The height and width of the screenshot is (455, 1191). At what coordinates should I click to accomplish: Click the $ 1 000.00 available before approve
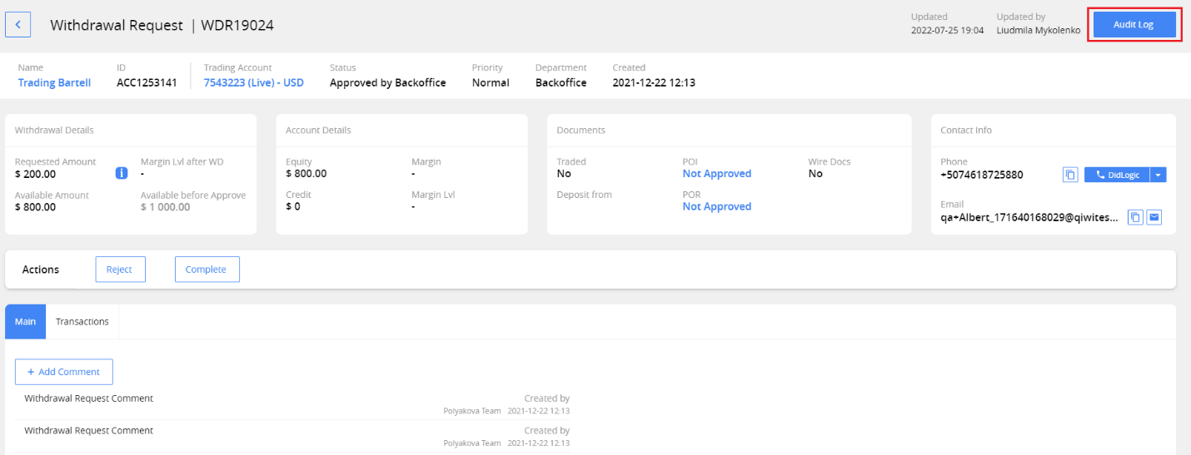coord(165,207)
